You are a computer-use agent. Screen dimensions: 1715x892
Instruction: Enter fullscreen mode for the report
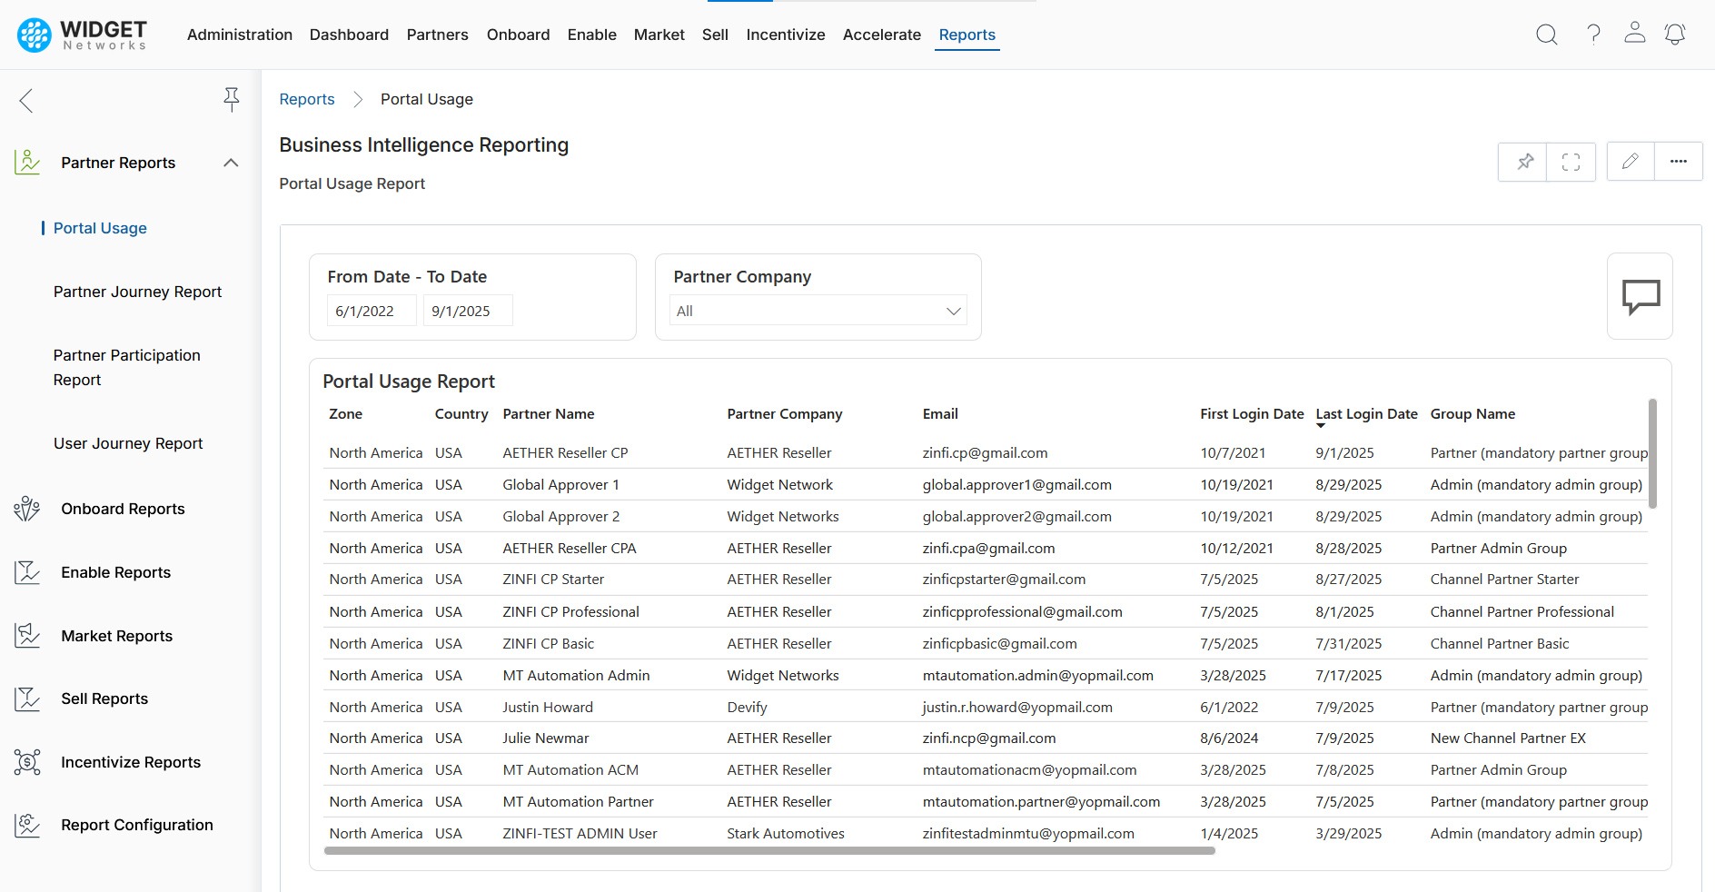tap(1571, 162)
